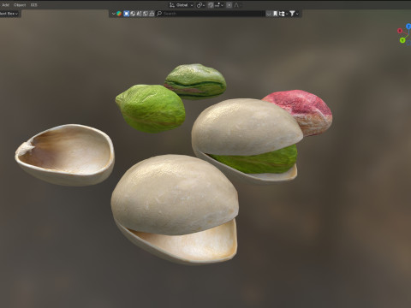This screenshot has width=411, height=308.
Task: Click the green Y axis gizmo handle
Action: coord(402,40)
